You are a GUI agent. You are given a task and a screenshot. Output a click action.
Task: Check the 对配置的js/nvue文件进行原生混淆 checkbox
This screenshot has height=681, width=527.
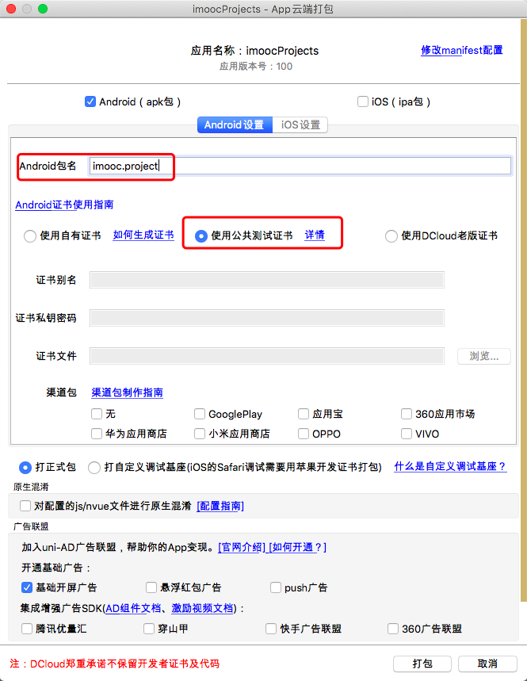pos(25,505)
